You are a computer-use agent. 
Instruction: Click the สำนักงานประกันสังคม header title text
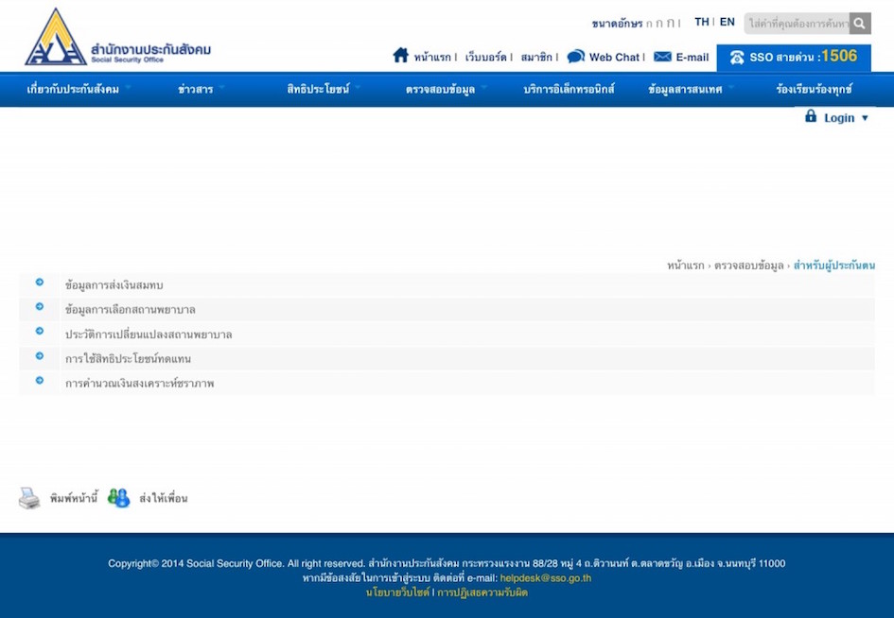tap(150, 49)
